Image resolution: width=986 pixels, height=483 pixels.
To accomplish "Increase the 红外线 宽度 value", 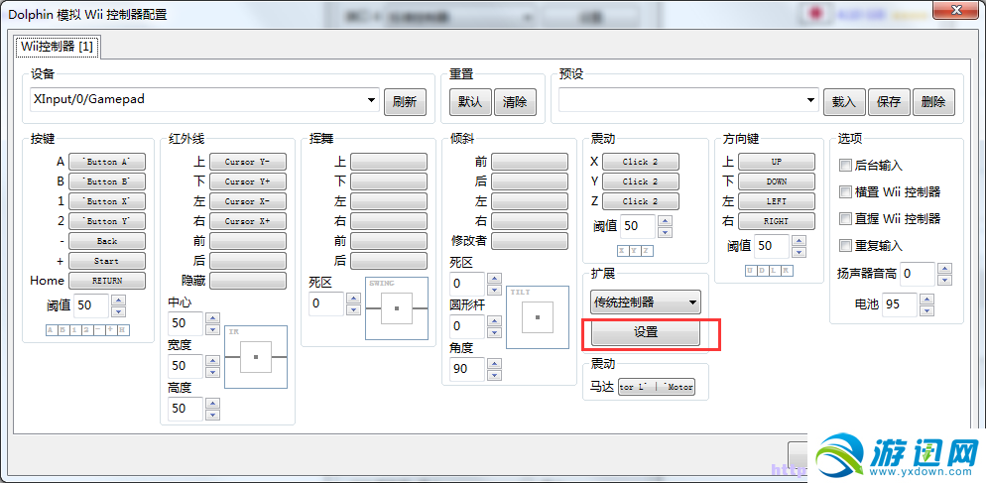I will pyautogui.click(x=213, y=360).
